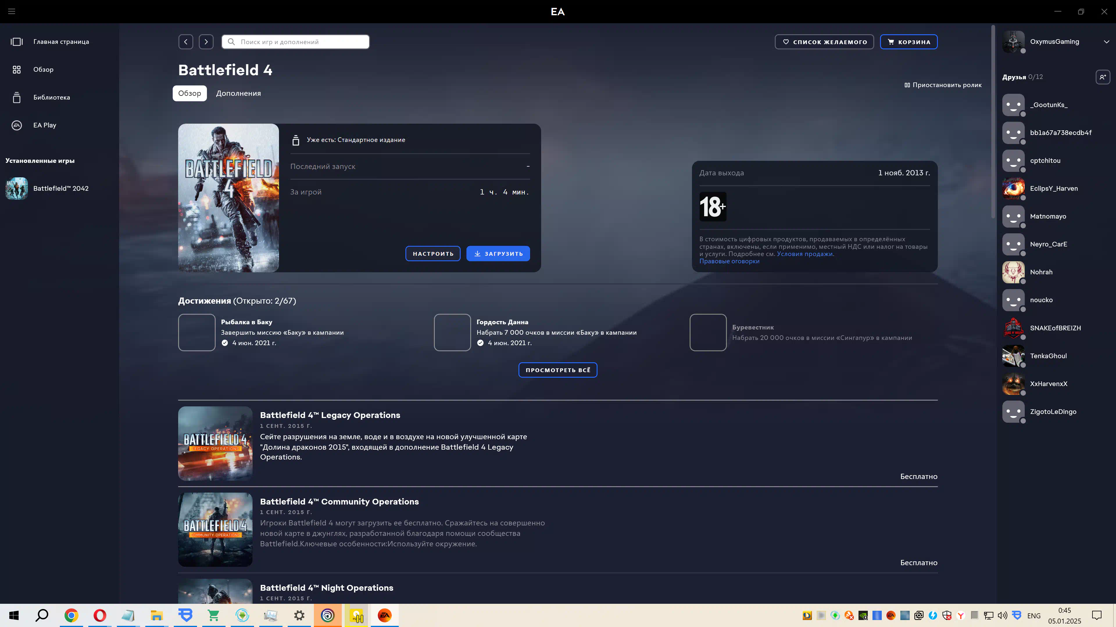Click the Windows Security shield tray icon
The image size is (1116, 627).
[947, 615]
